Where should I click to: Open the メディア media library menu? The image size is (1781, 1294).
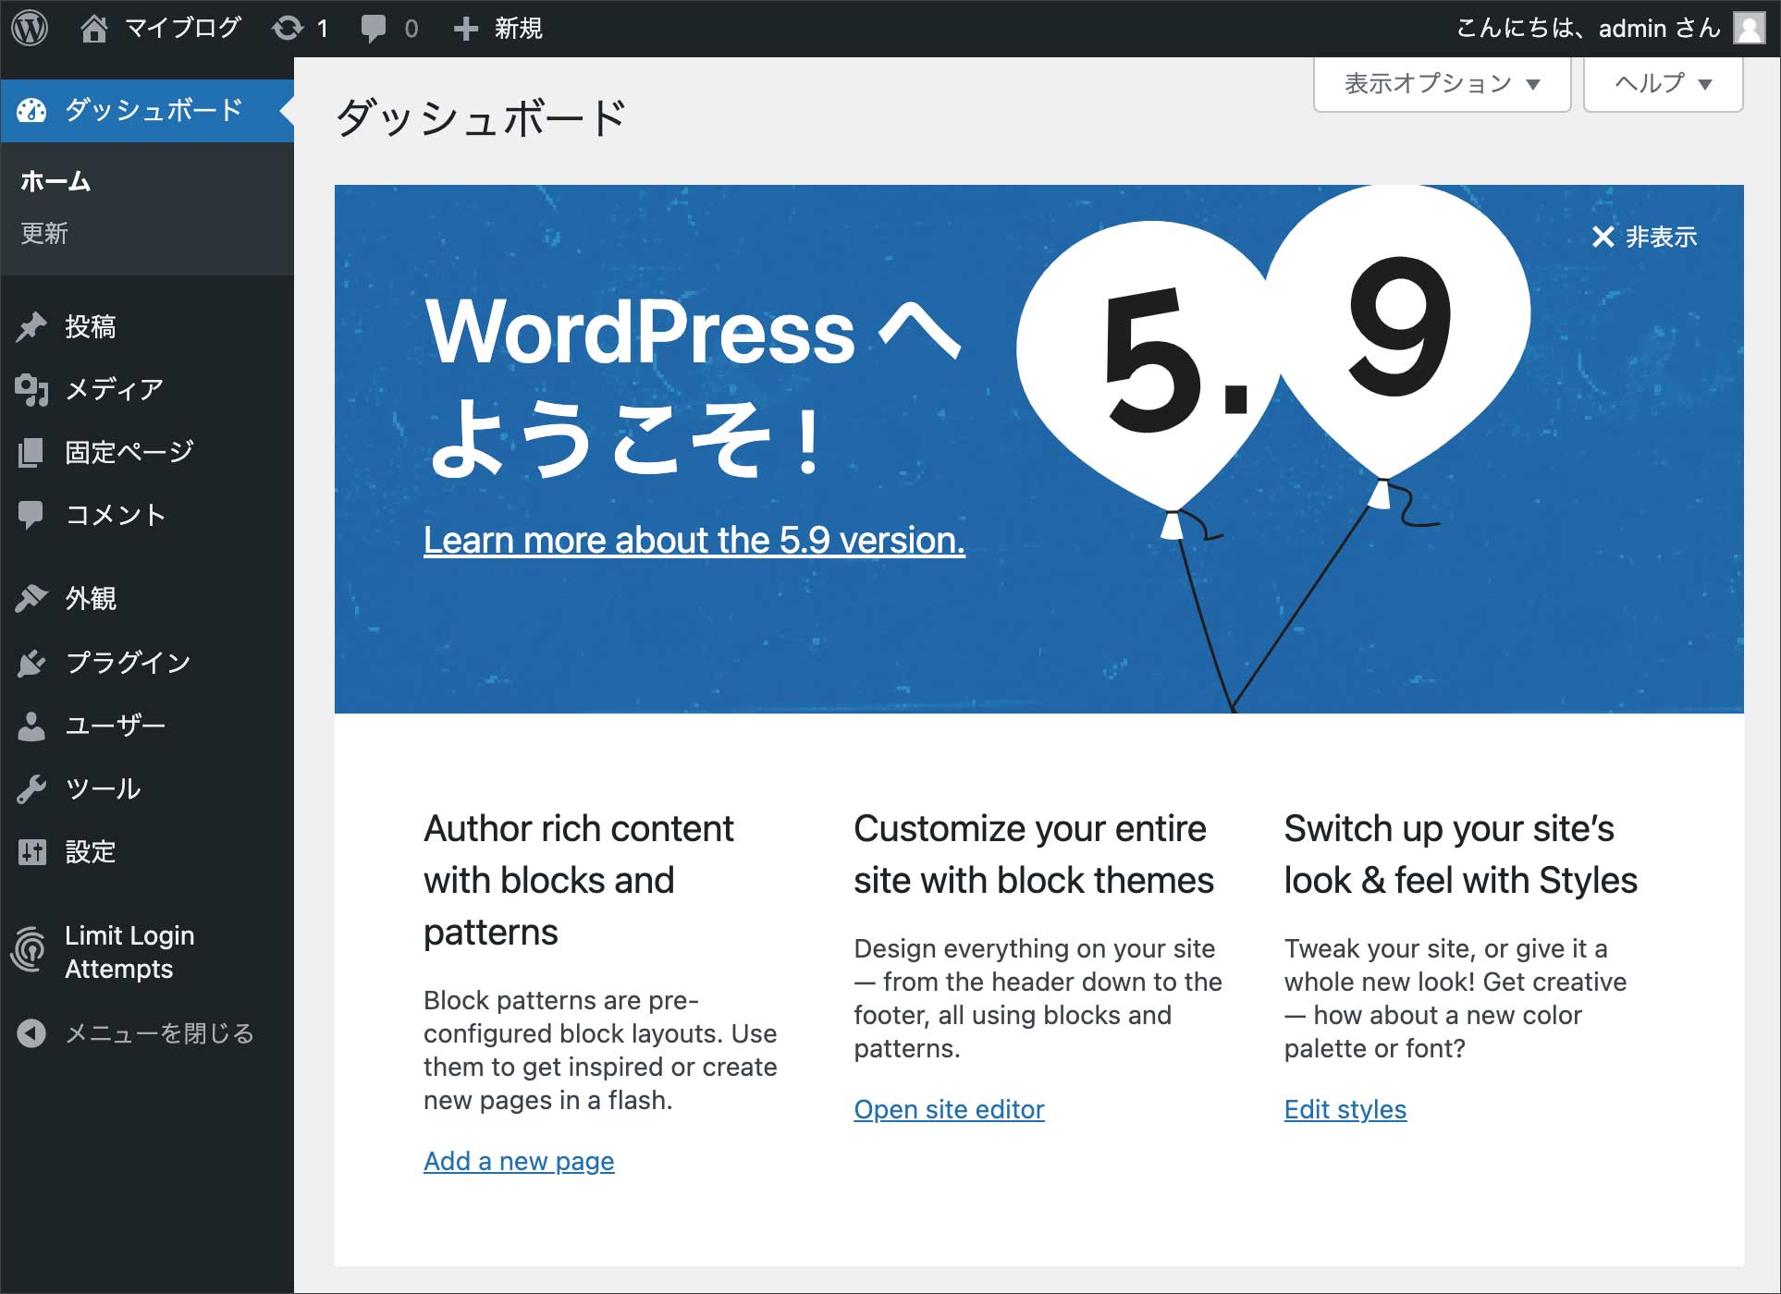pos(113,389)
